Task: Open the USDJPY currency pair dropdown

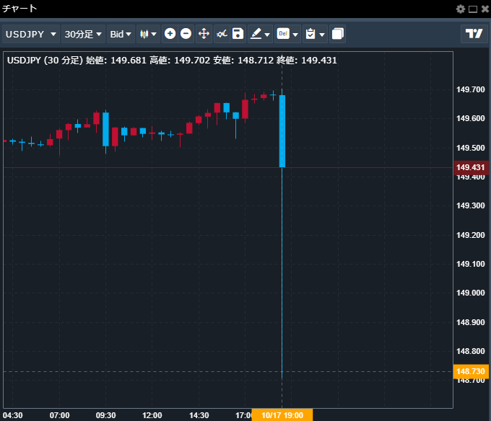Action: (x=30, y=34)
